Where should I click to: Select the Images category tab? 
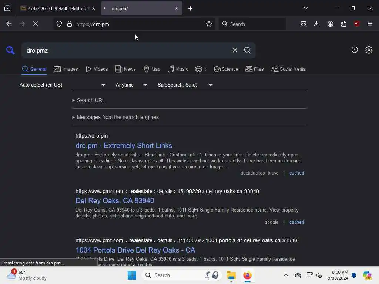(66, 69)
